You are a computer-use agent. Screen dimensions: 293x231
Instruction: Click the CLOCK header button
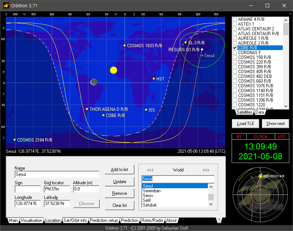pyautogui.click(x=261, y=137)
